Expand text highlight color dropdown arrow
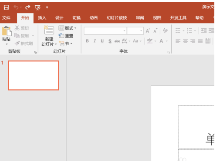This screenshot has width=220, height=161. coord(156,41)
